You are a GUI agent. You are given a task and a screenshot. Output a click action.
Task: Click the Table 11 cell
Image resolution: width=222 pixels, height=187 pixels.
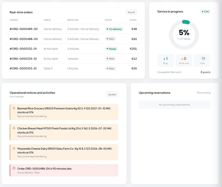(x=48, y=68)
